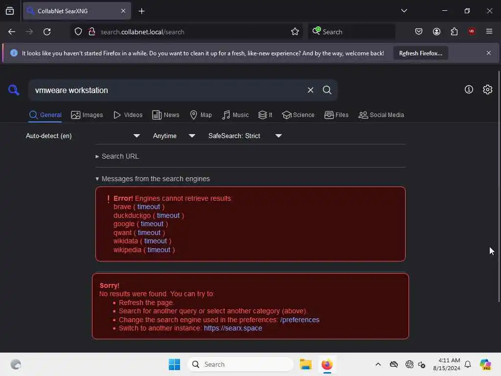Switch to Music category tab
This screenshot has height=376, width=501.
[235, 115]
